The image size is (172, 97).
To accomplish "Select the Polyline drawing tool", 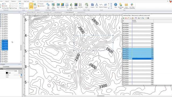I will [x=101, y=5].
